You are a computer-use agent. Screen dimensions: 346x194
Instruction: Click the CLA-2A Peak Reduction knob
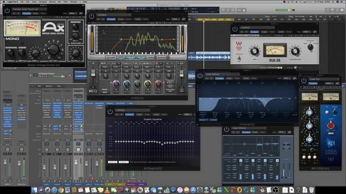(x=295, y=51)
